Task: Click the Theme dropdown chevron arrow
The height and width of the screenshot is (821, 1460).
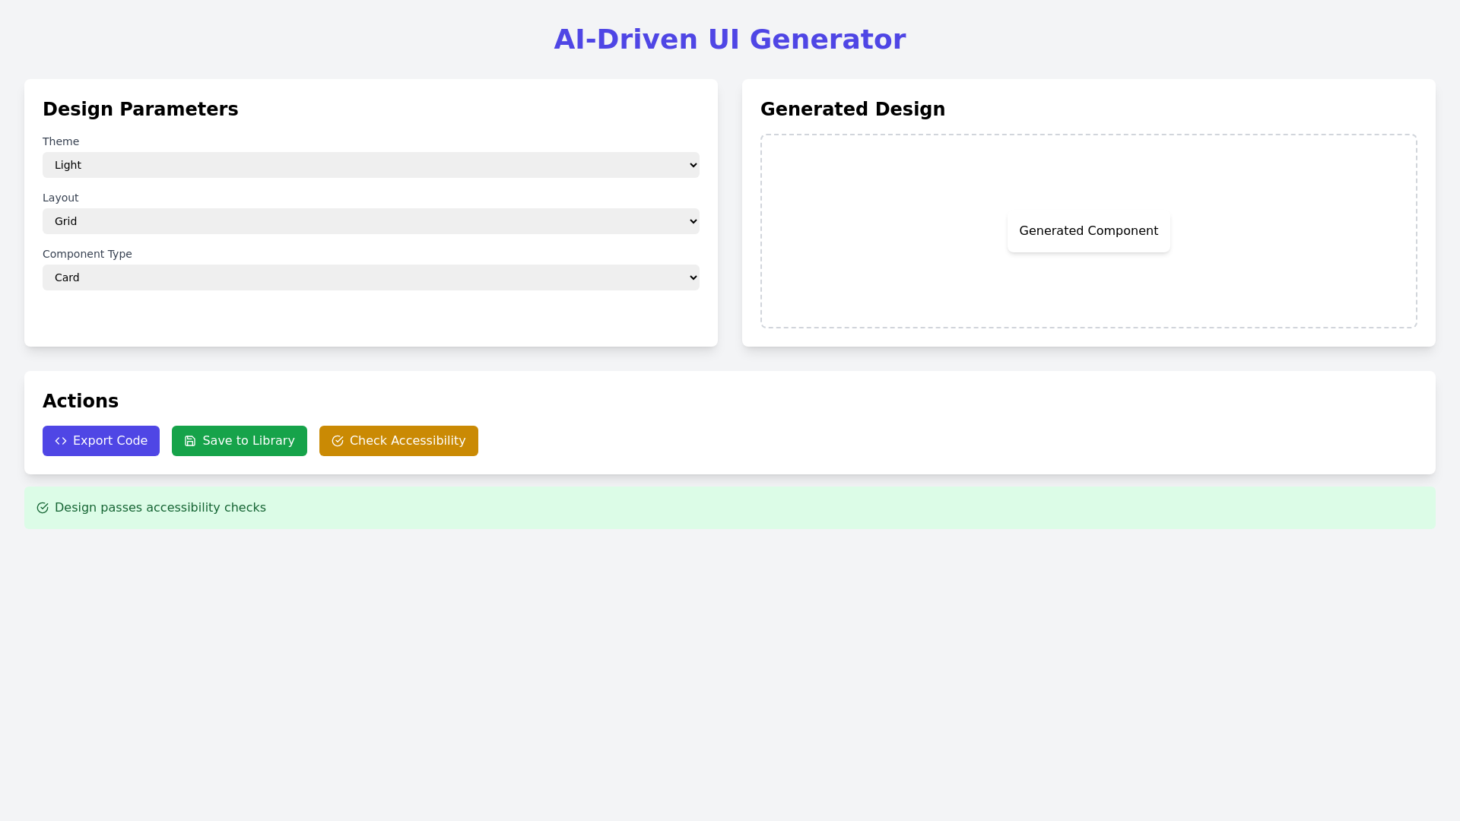Action: click(692, 165)
